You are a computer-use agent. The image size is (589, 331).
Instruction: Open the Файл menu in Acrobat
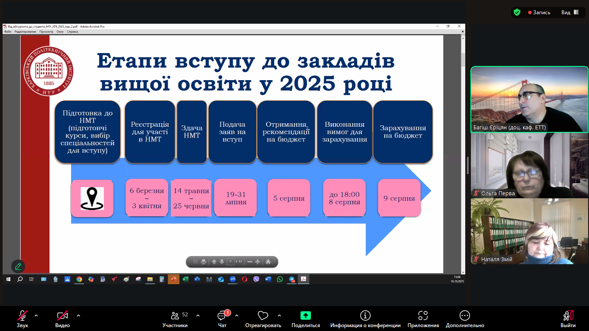[x=8, y=32]
